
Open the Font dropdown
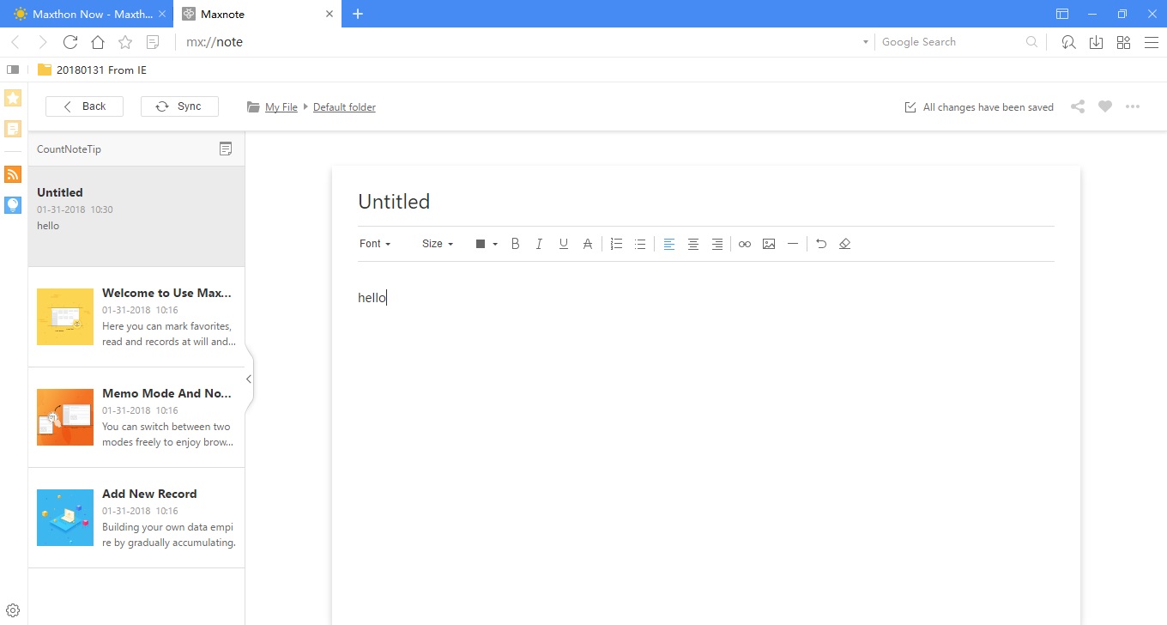375,244
